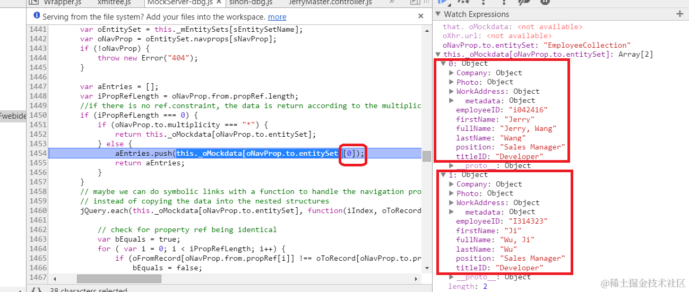Select the MockServer-dbg.js tab
689x292 pixels.
tap(180, 2)
